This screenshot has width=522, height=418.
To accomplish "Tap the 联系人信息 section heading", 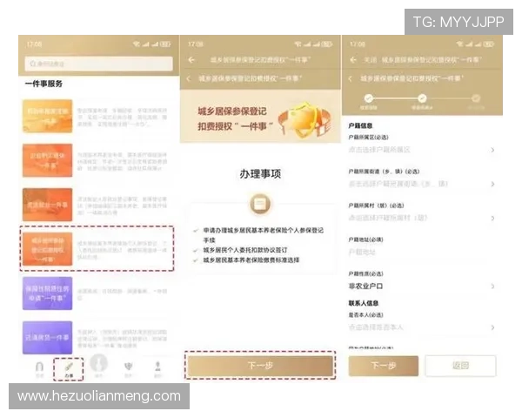I will coord(363,303).
